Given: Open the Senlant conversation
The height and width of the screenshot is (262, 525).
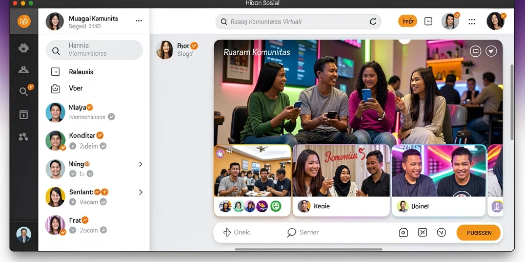Looking at the screenshot, I should coord(94,197).
